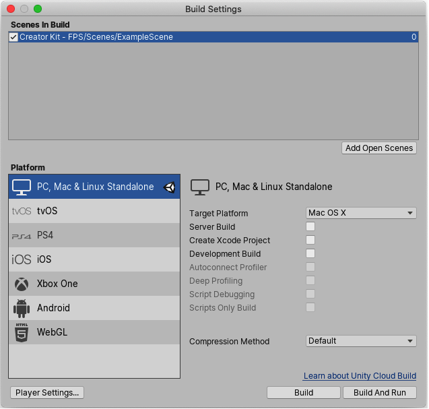The image size is (429, 409).
Task: Click the Compression Method label
Action: coord(229,342)
